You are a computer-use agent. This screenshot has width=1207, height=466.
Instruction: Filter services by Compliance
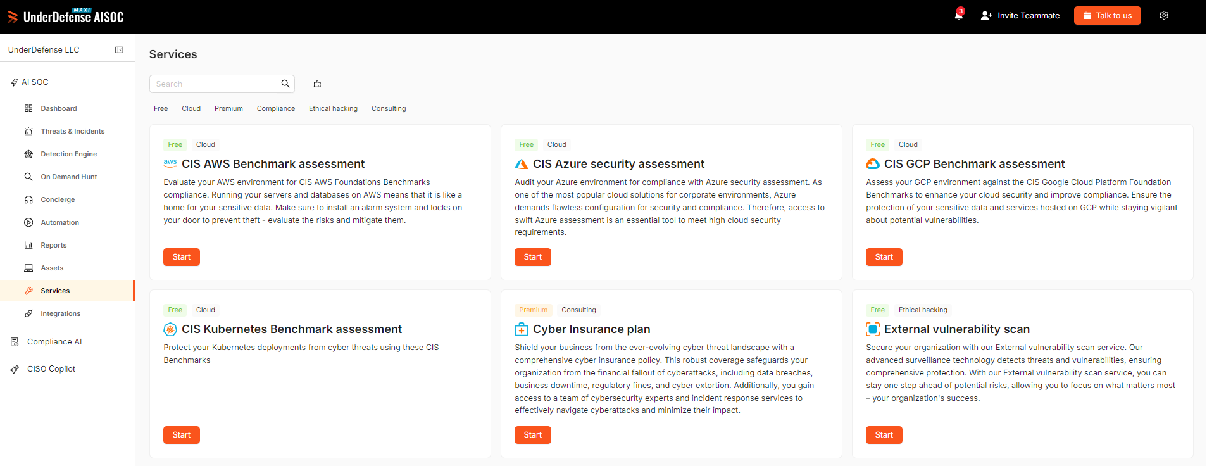276,108
